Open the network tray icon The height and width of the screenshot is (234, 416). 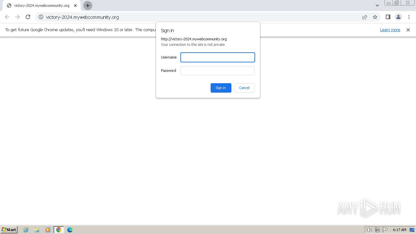377,230
